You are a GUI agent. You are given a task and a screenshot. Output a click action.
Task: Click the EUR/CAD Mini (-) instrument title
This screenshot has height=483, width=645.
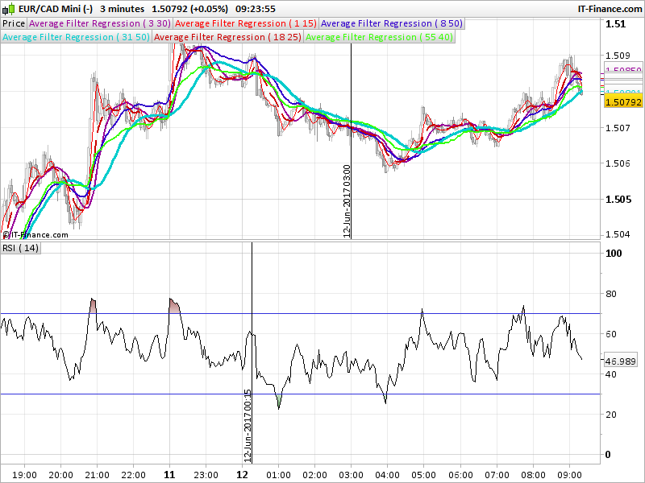coord(56,9)
